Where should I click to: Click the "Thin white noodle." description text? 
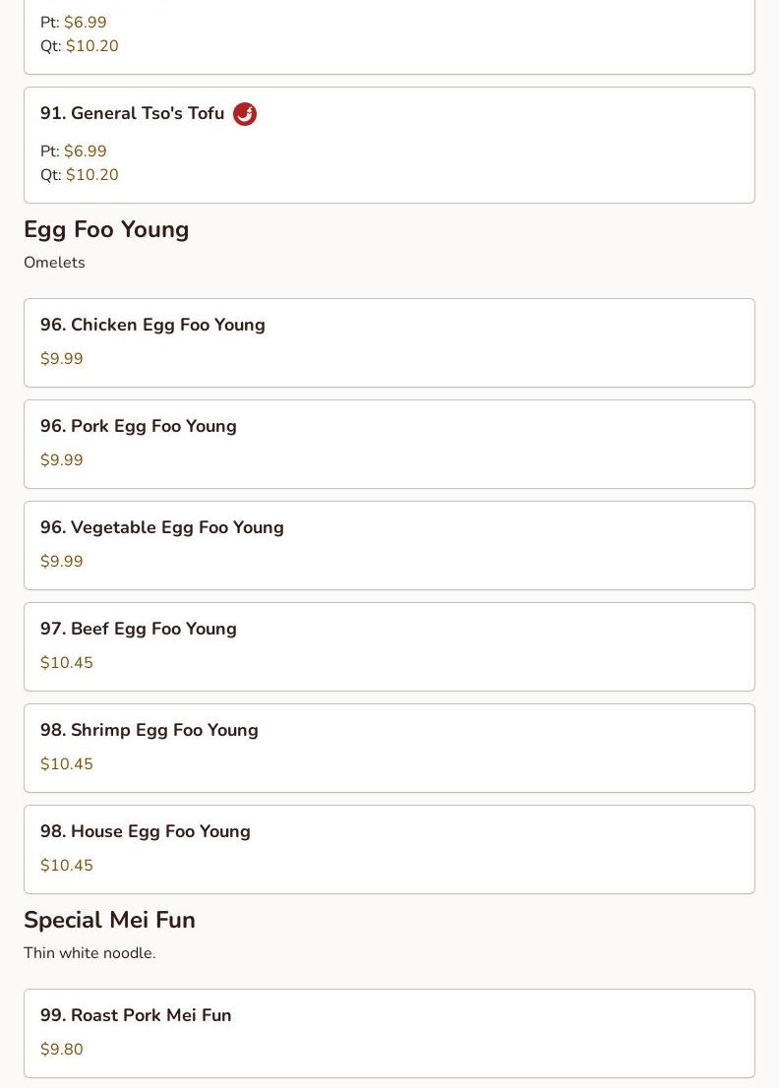(x=90, y=953)
